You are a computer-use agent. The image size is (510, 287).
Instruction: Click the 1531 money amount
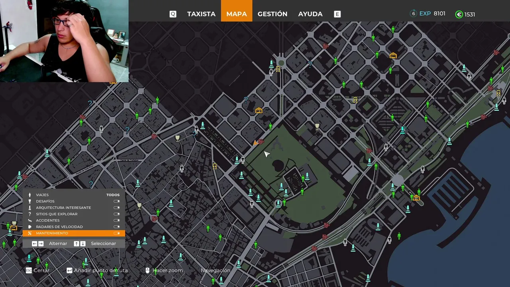[470, 14]
